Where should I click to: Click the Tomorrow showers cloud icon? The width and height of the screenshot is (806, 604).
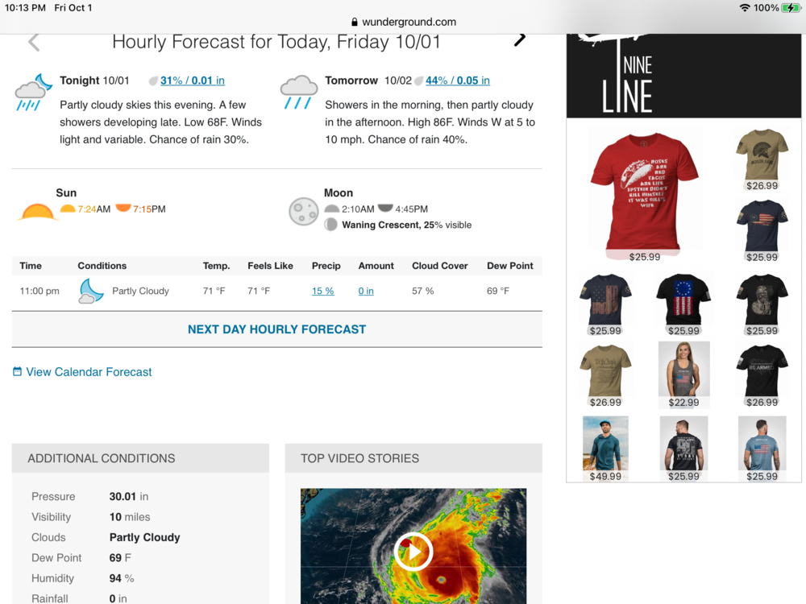tap(298, 92)
